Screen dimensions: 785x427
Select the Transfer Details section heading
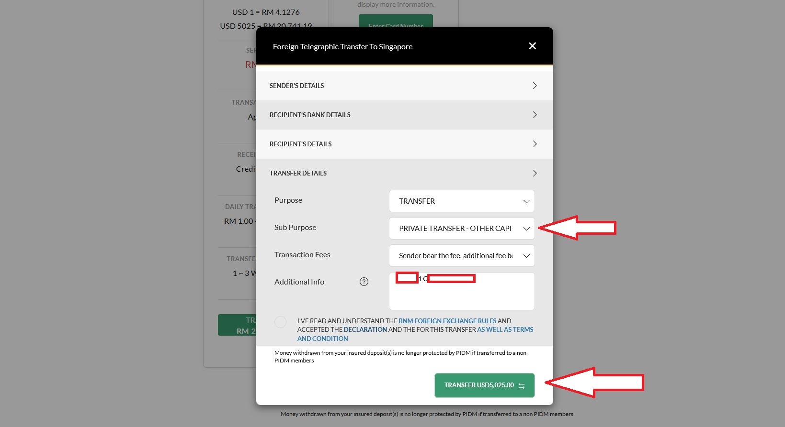[x=298, y=173]
